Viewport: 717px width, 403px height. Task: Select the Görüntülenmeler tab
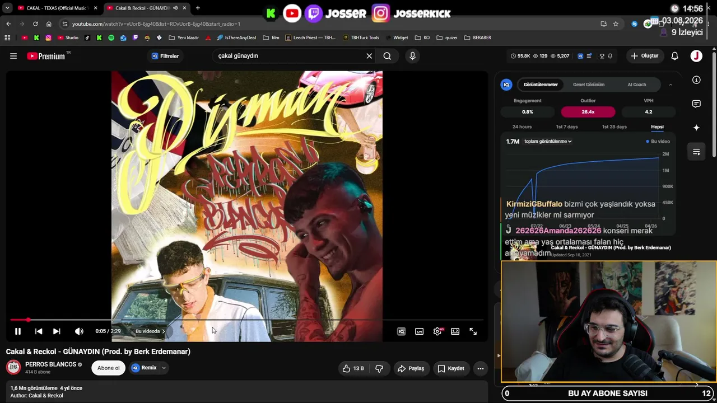(x=541, y=85)
